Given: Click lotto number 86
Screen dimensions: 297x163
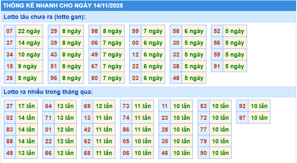Looking at the screenshot, I should click(126, 129).
